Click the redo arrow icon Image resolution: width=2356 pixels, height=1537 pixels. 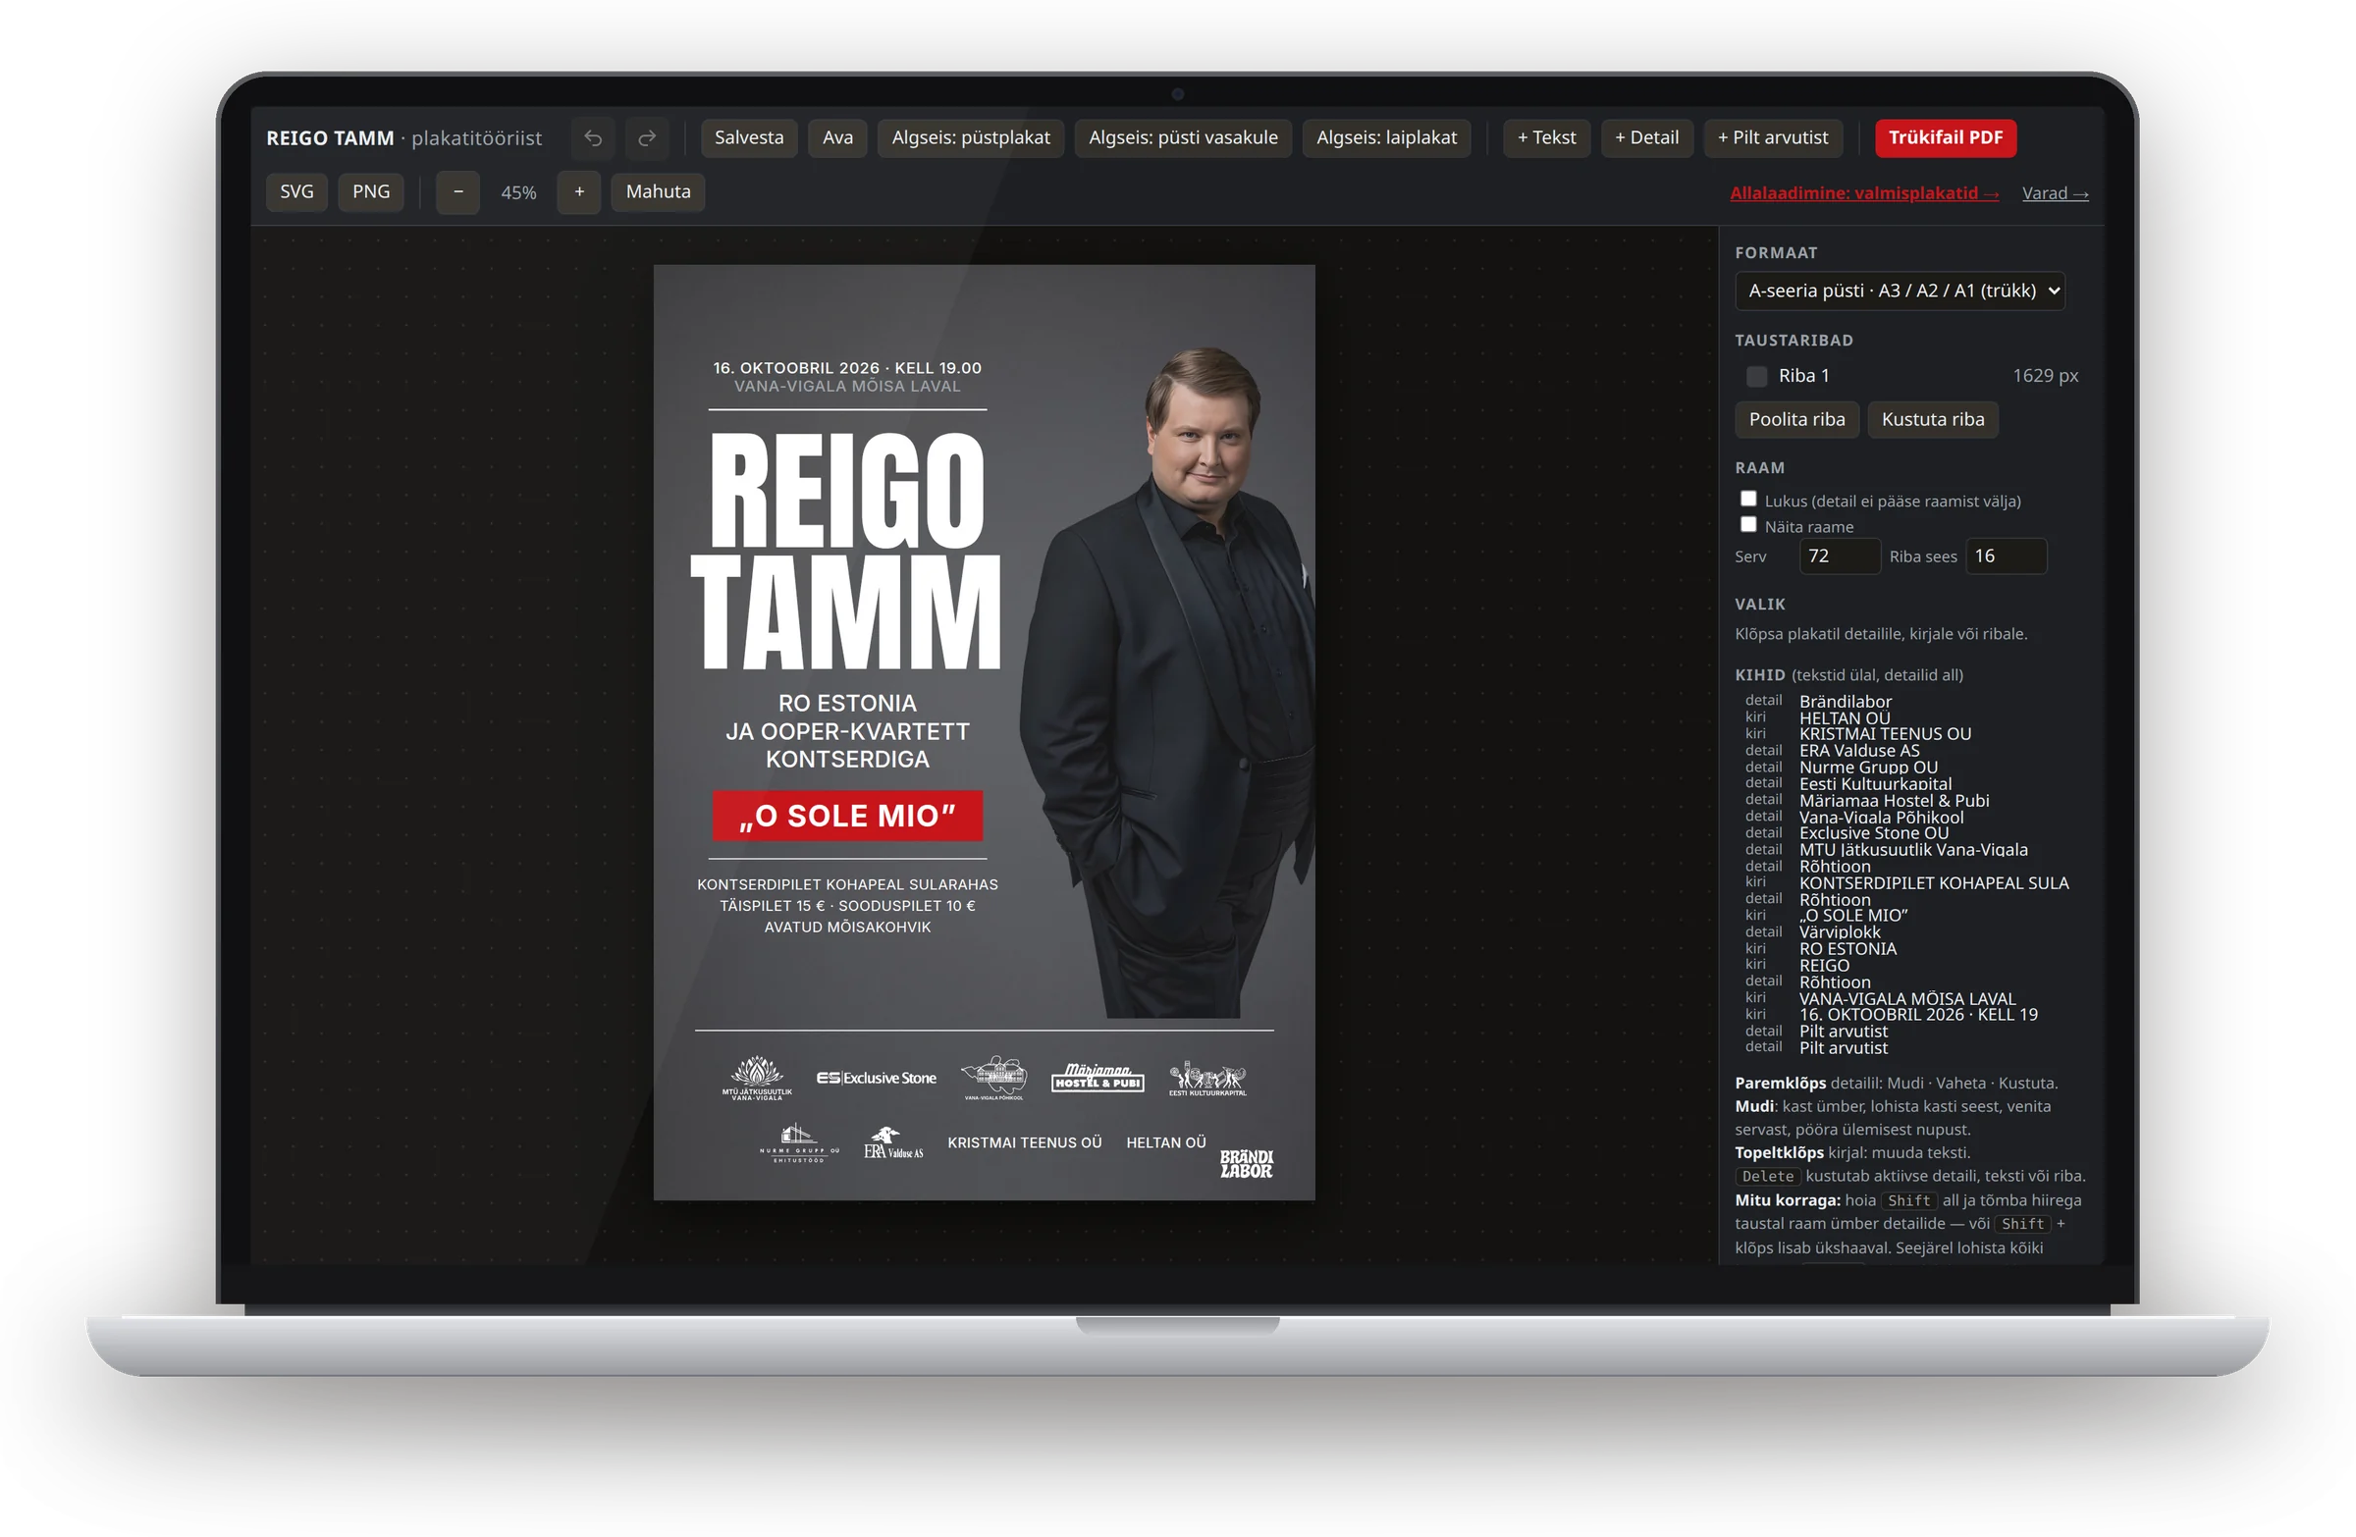click(646, 137)
